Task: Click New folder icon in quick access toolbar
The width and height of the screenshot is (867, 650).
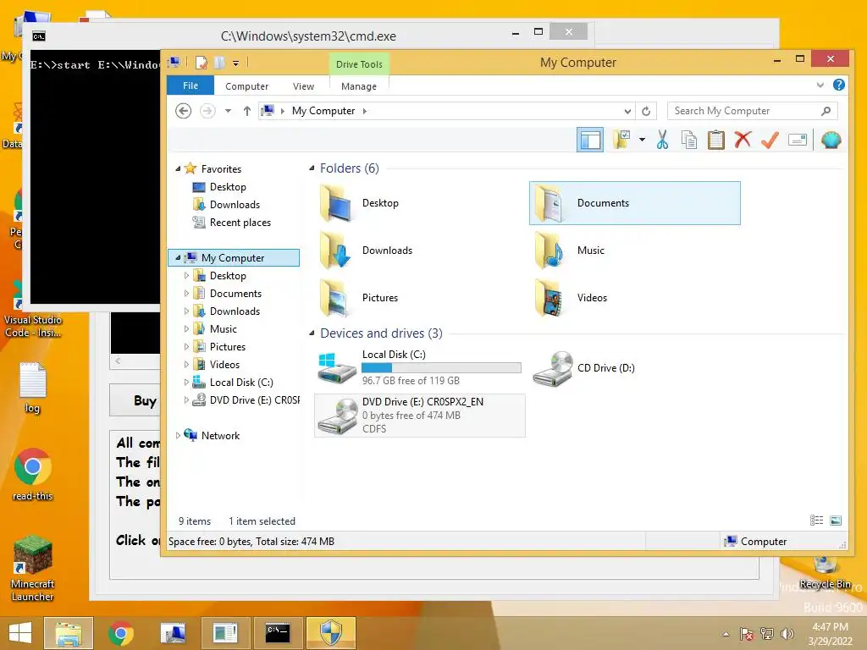Action: point(219,63)
